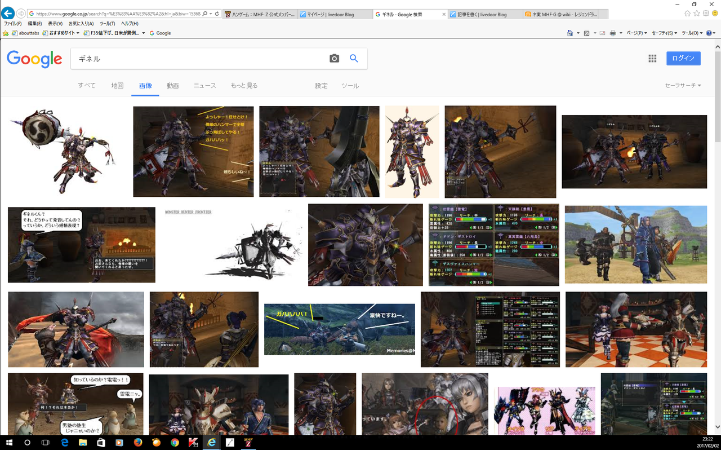Click the Print icon in the command bar
This screenshot has height=450, width=721.
(x=613, y=33)
